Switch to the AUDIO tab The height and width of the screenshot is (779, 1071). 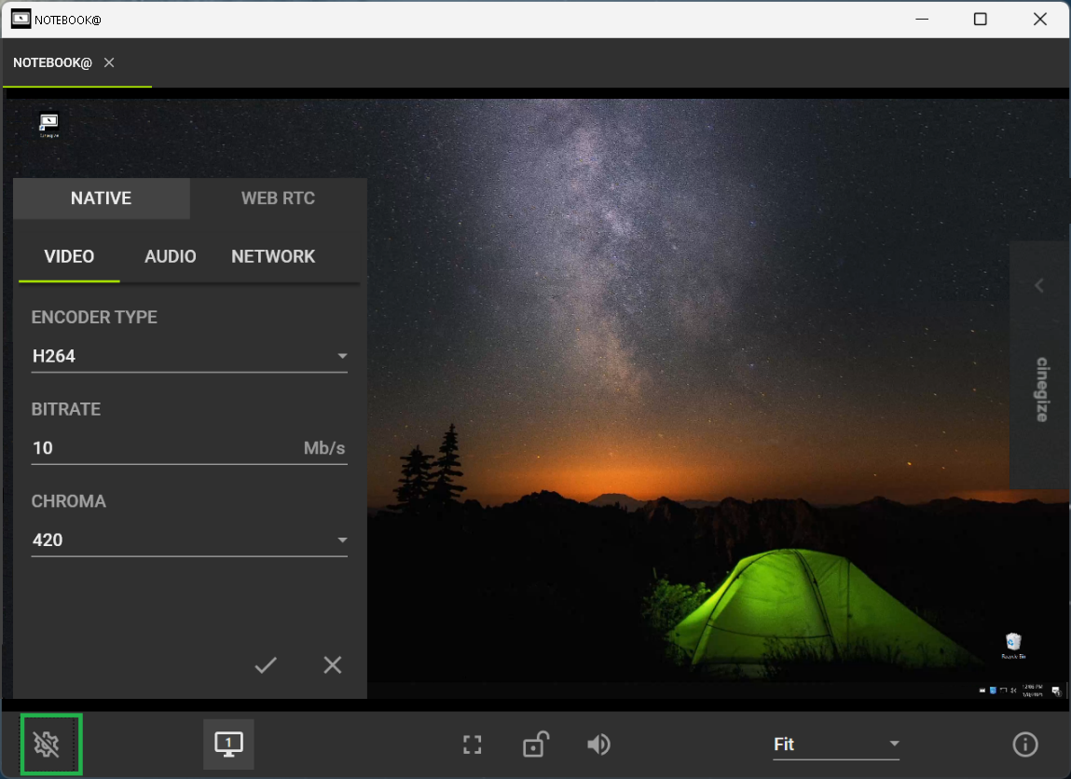click(171, 256)
